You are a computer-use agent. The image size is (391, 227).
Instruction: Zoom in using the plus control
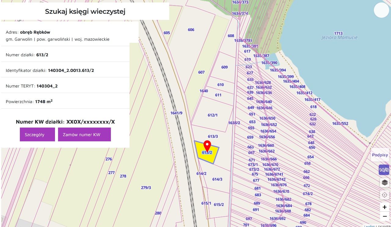pos(384,207)
